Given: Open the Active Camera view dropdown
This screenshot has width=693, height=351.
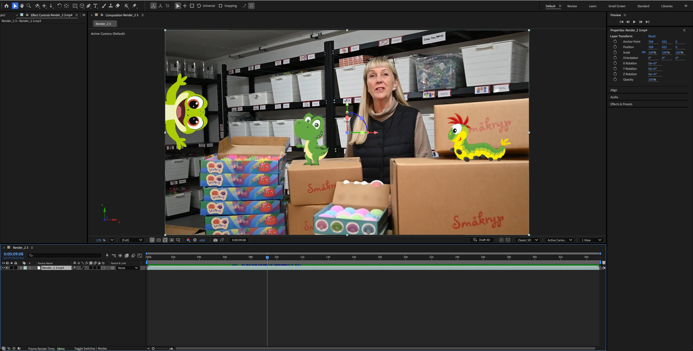Looking at the screenshot, I should pos(560,240).
